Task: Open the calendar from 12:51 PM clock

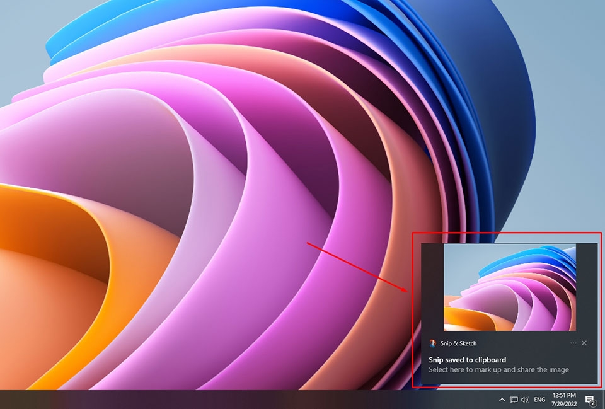Action: coord(564,396)
